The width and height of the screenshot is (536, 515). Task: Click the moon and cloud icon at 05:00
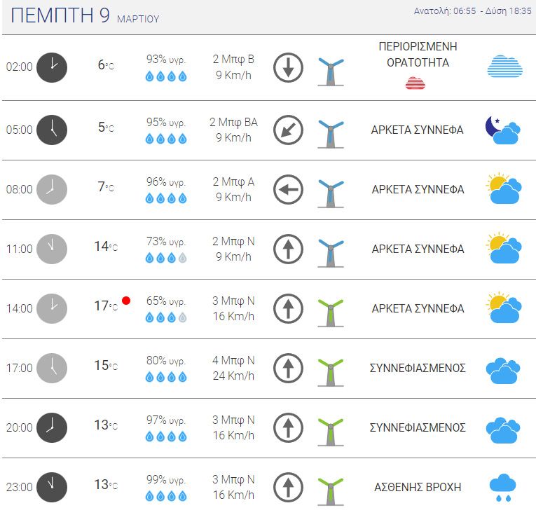point(503,130)
